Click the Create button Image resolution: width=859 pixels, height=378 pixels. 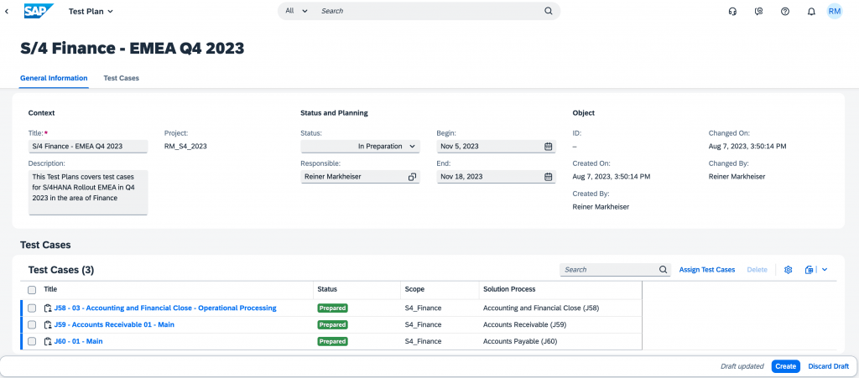pyautogui.click(x=785, y=366)
